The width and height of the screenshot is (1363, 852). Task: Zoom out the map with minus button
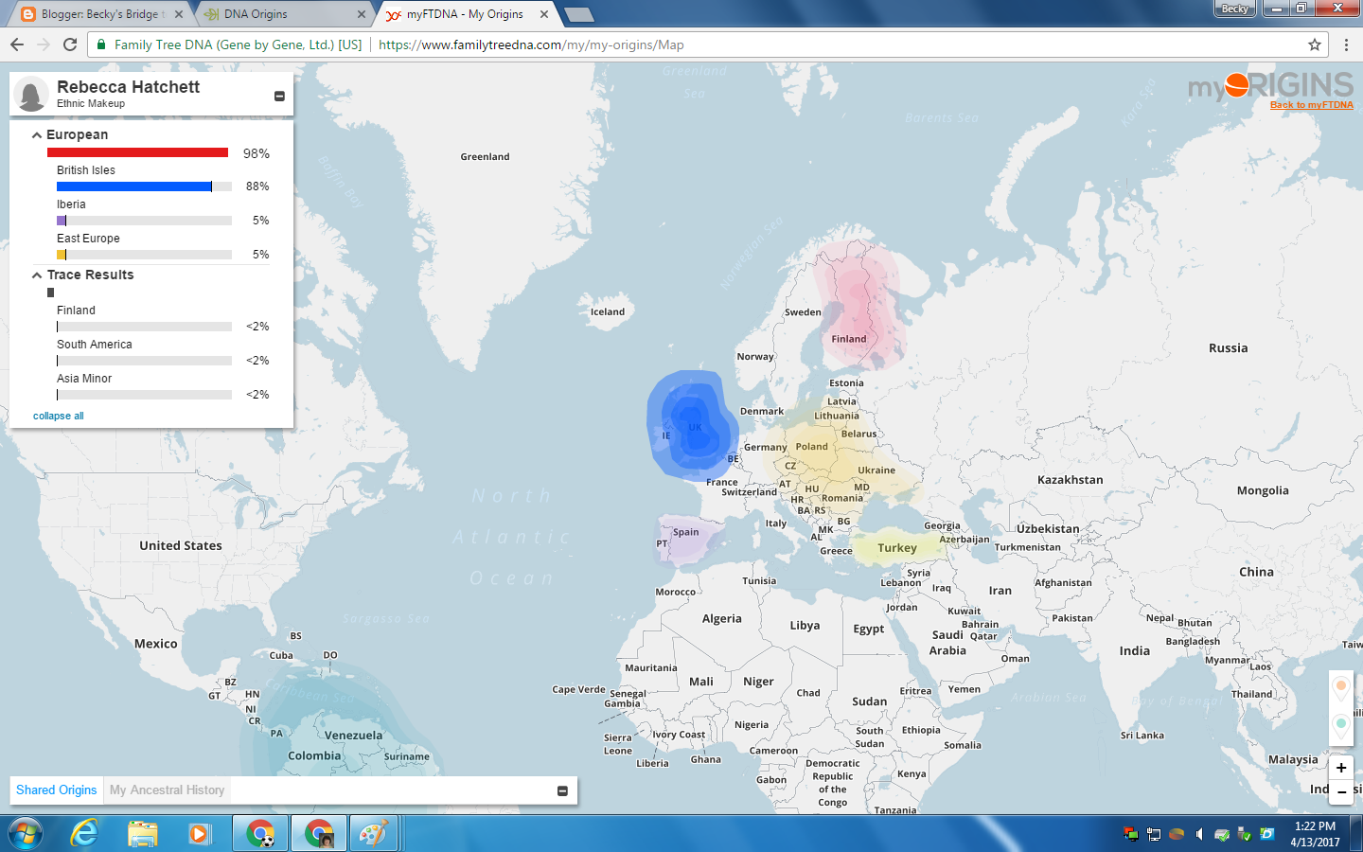pos(1341,791)
